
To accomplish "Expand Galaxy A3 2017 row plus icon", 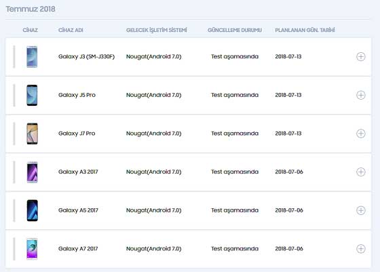I will (361, 172).
